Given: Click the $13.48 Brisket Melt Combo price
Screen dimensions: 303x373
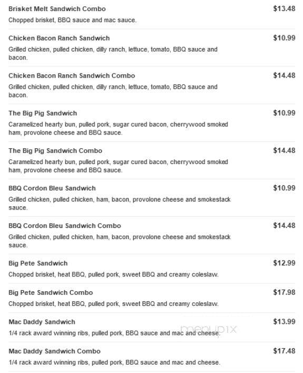Looking at the screenshot, I should (284, 8).
